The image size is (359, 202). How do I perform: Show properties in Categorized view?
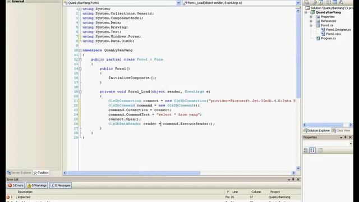point(306,150)
